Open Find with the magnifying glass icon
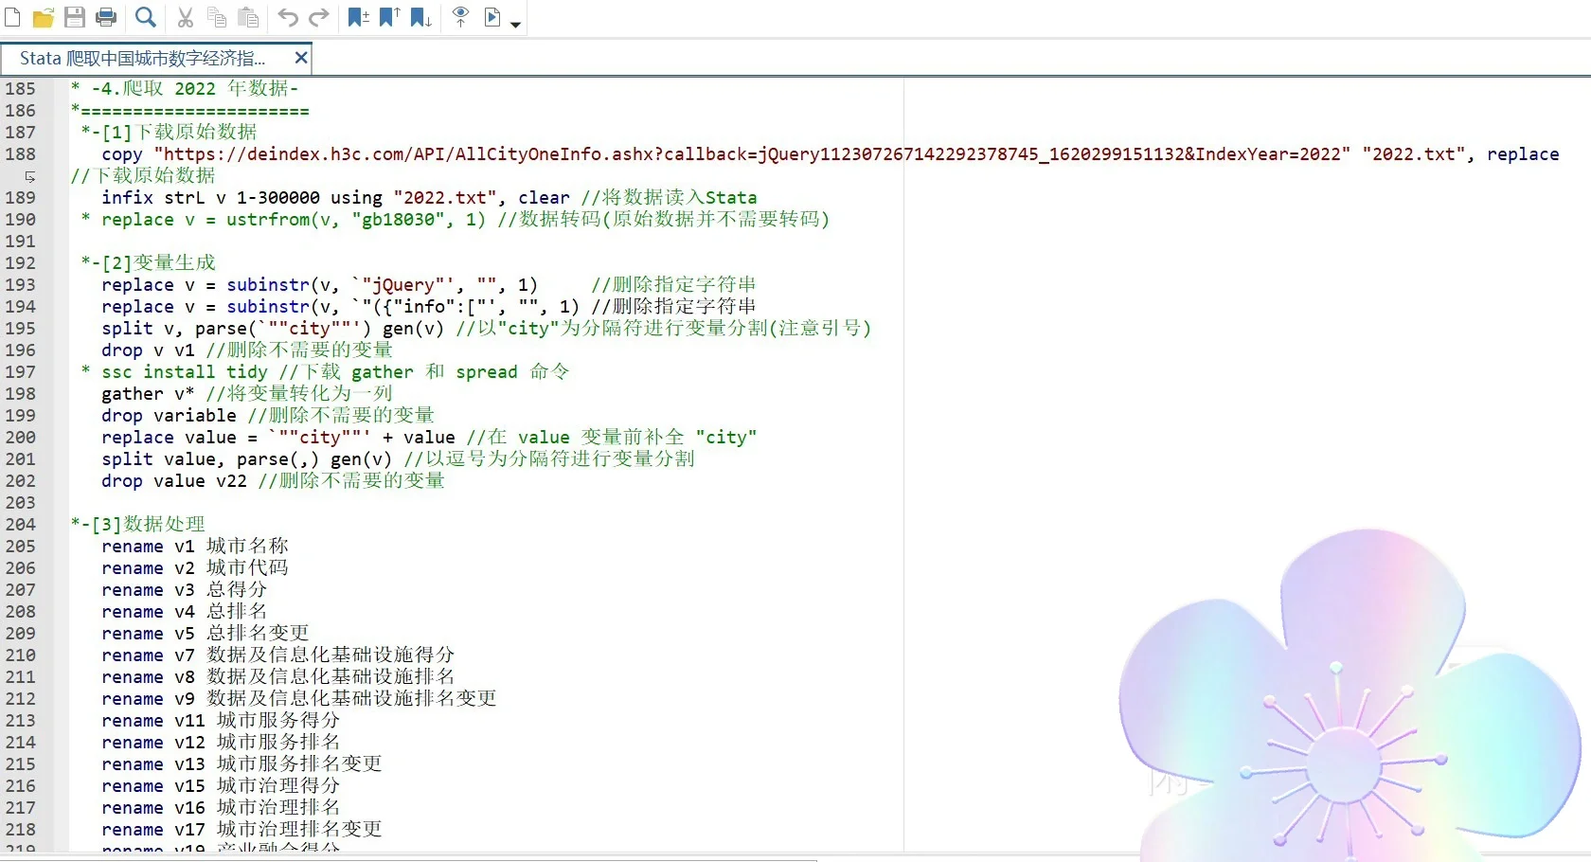1591x862 pixels. click(145, 17)
